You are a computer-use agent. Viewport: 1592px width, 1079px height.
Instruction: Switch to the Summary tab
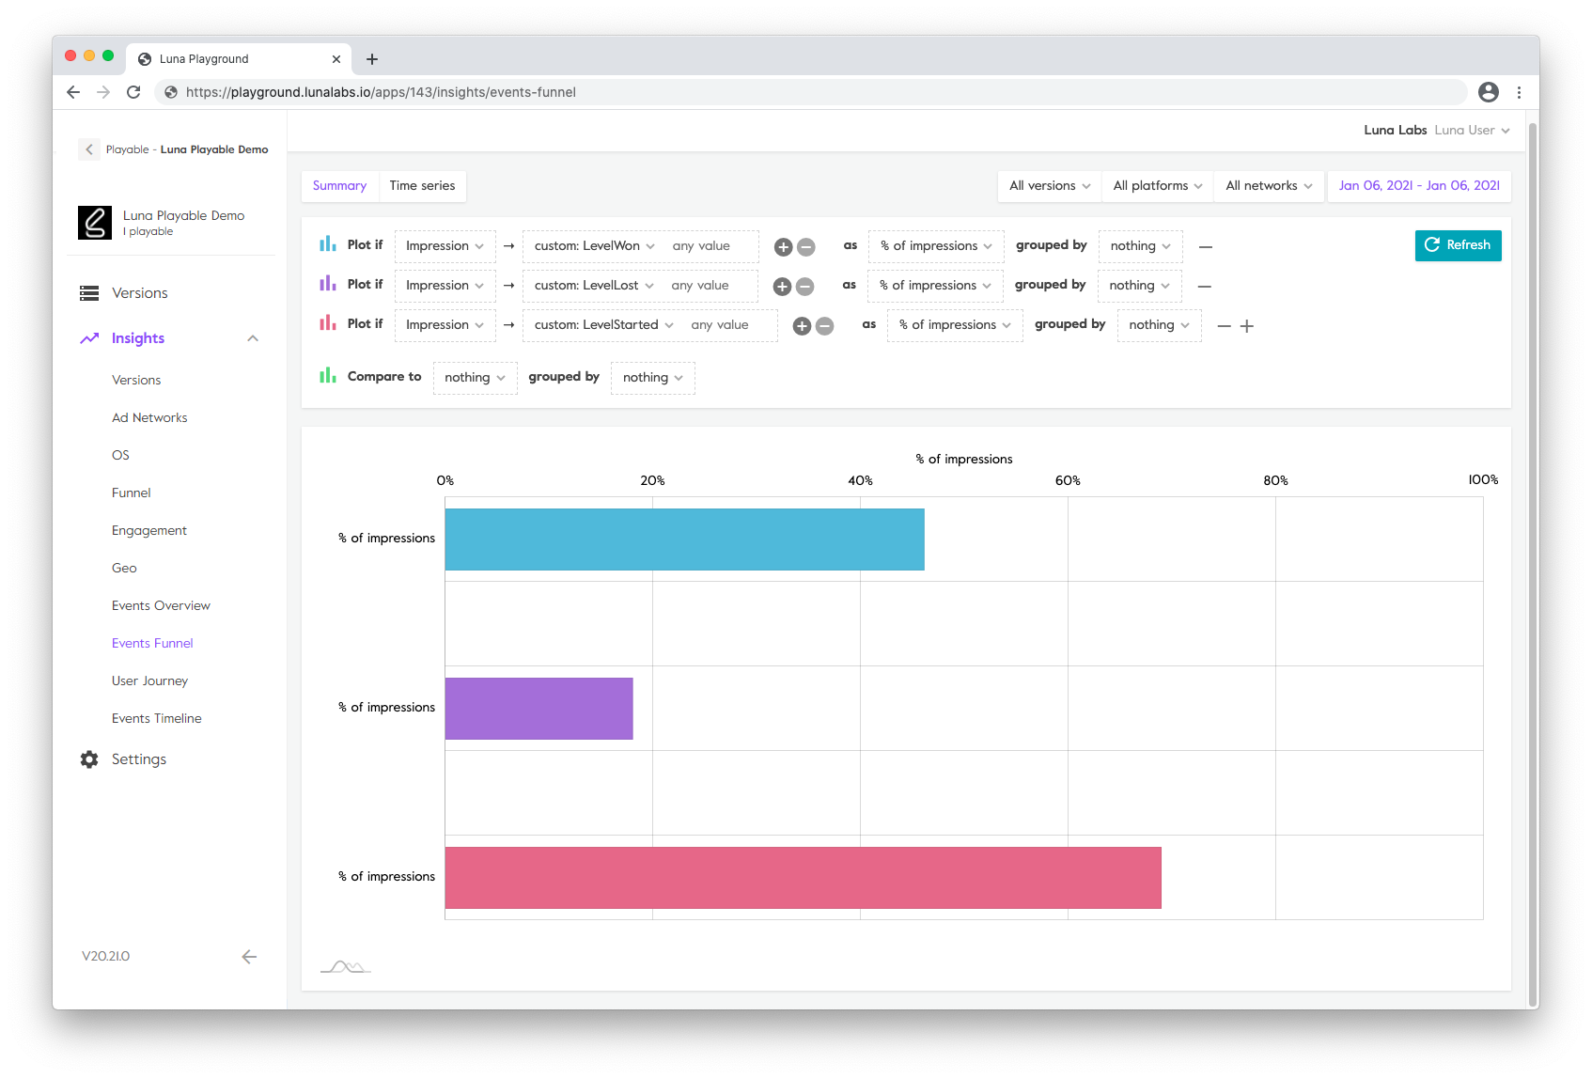(340, 186)
